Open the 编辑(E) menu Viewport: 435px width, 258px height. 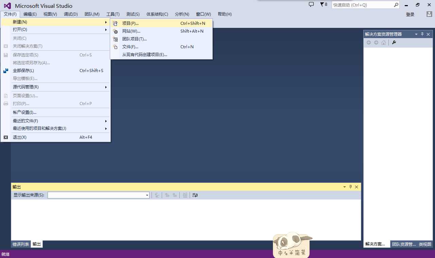click(30, 14)
